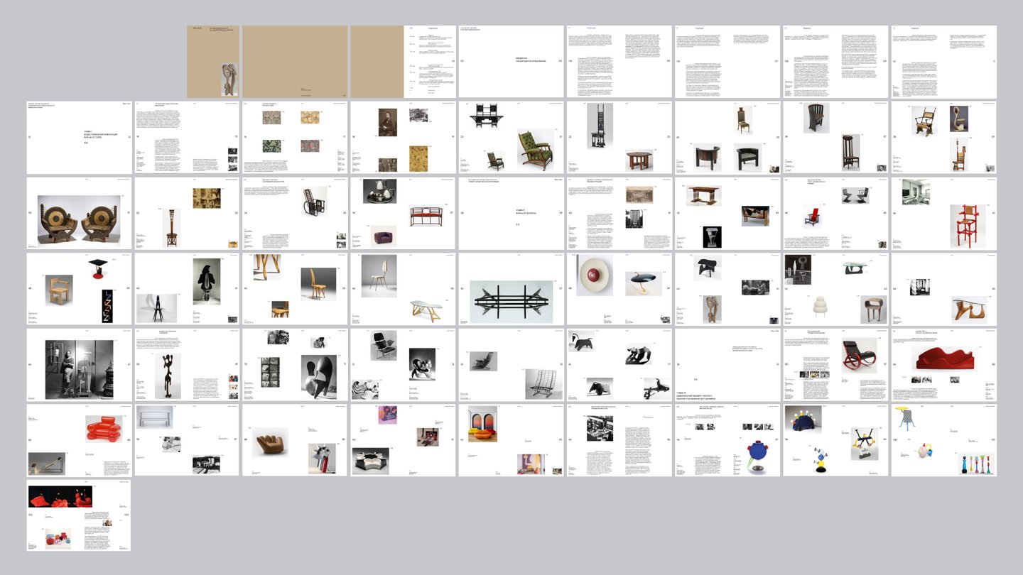Select the blue arc lamp with bulbs spread

coord(835,440)
